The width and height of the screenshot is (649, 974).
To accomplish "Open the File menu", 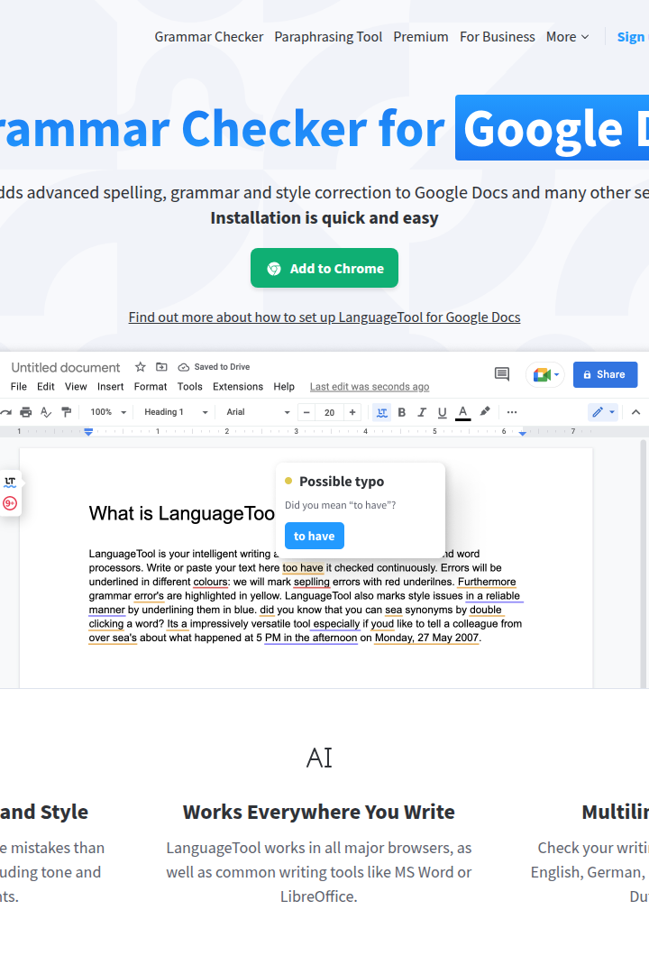I will click(19, 386).
